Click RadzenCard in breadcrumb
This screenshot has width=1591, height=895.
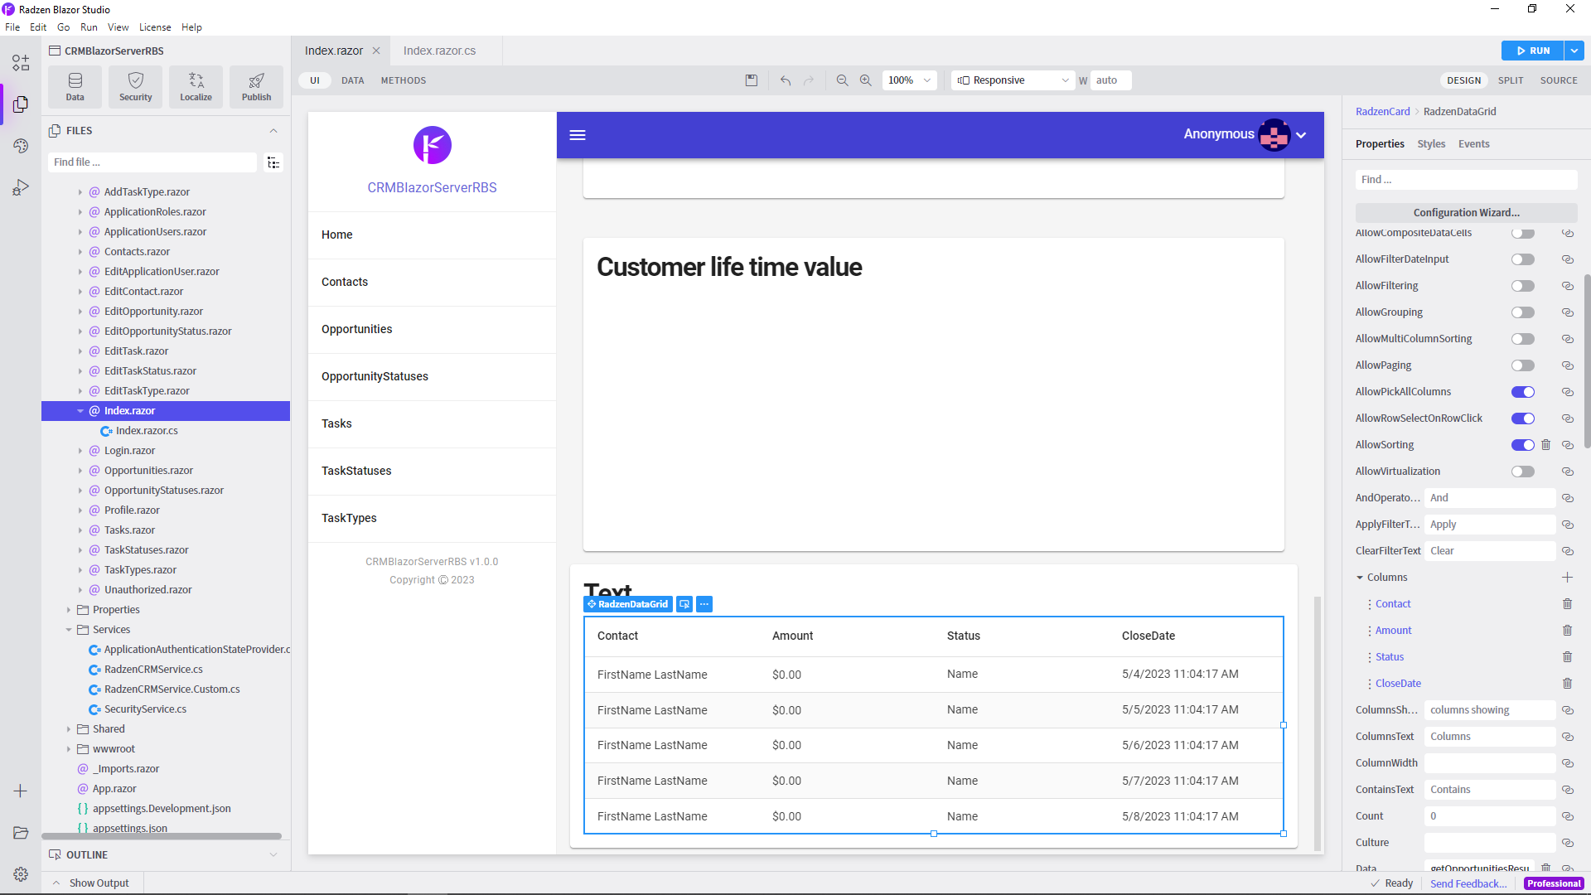coord(1382,112)
